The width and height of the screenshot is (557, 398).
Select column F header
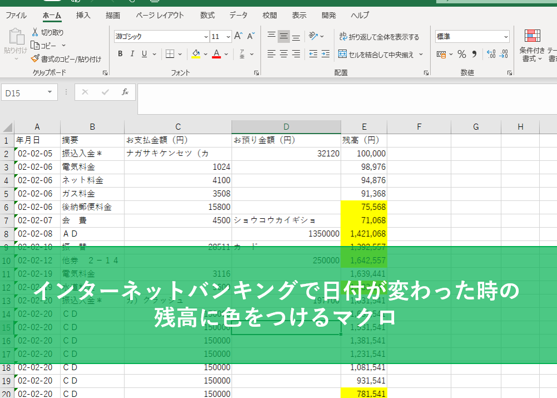point(419,127)
